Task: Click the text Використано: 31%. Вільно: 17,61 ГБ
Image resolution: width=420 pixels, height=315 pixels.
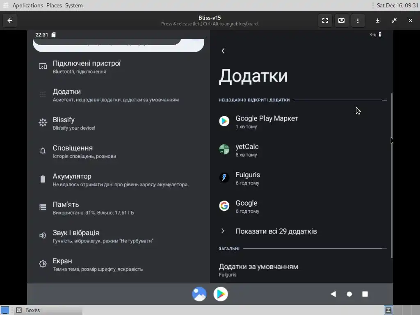Action: pos(93,213)
